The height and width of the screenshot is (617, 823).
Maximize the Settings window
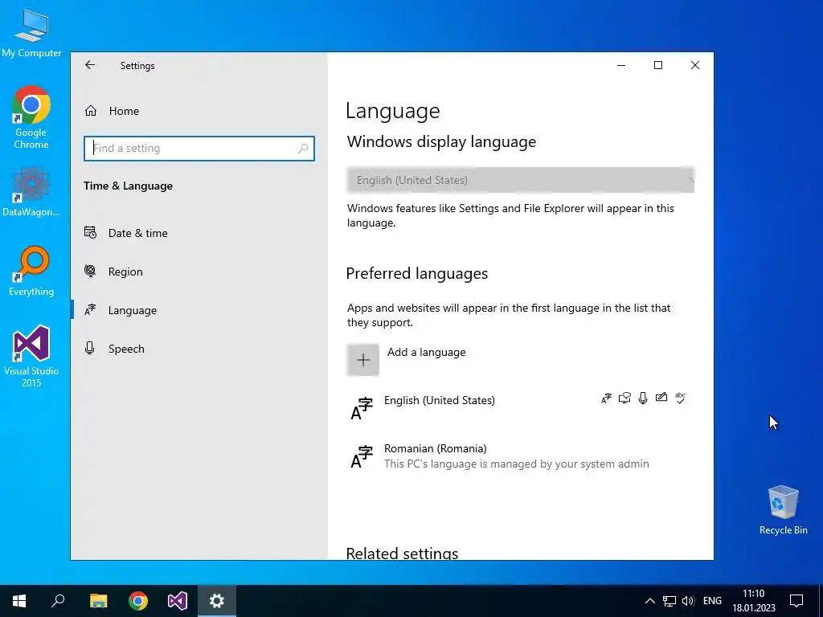coord(658,65)
